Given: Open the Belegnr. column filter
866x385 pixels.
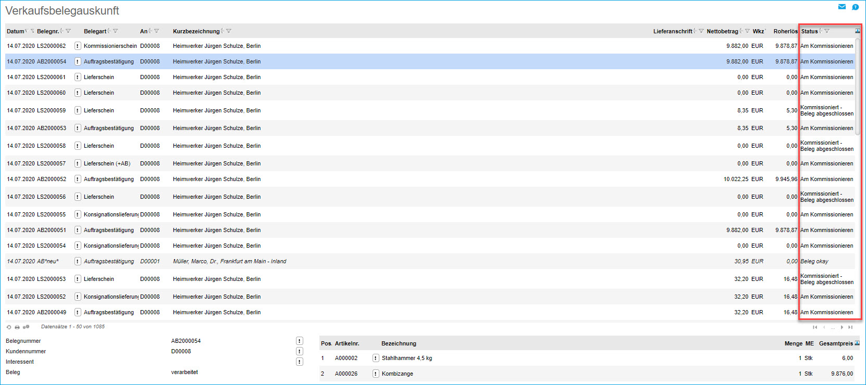Looking at the screenshot, I should (x=68, y=31).
